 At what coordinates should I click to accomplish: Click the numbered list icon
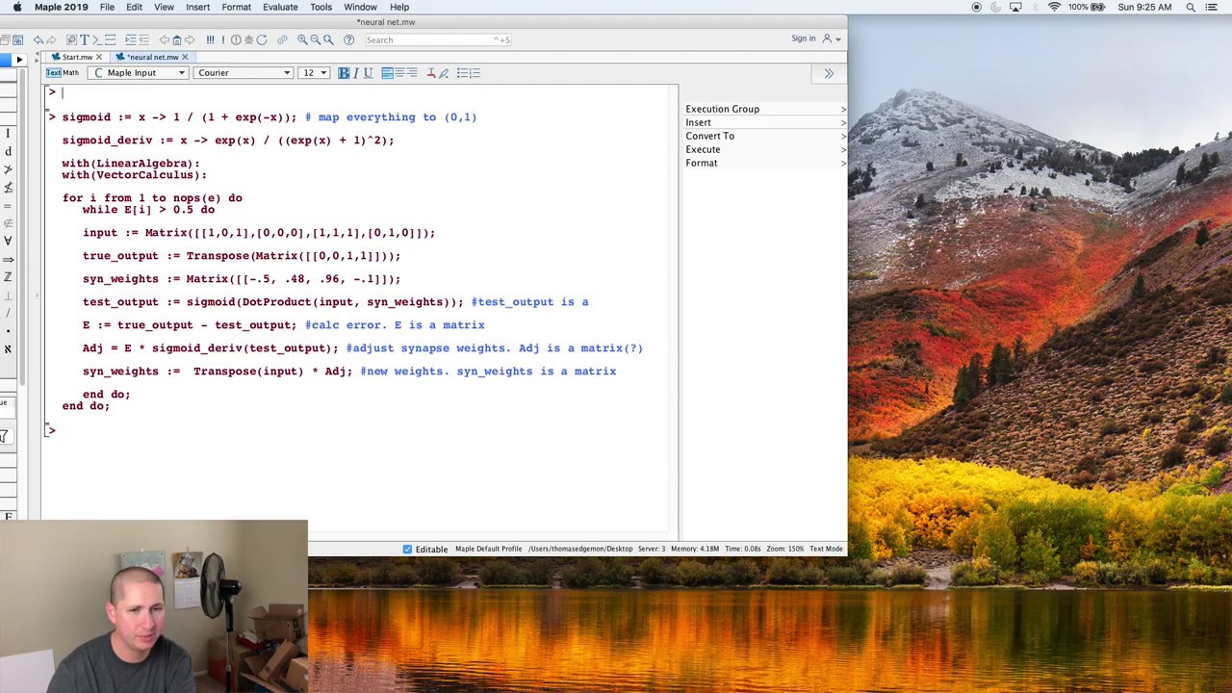coord(475,73)
